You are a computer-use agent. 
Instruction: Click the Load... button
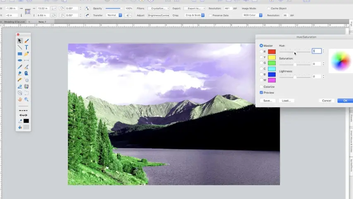click(x=286, y=101)
